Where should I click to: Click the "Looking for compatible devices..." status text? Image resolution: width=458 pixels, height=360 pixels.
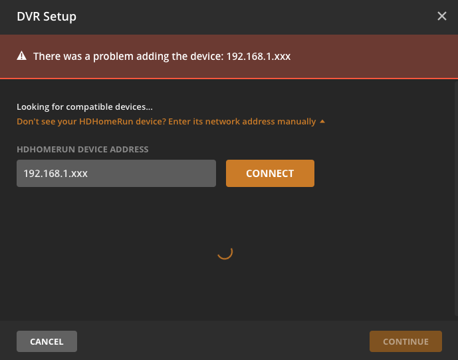coord(84,106)
